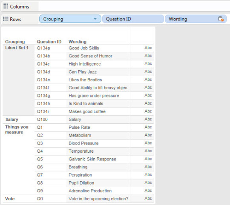Image resolution: width=230 pixels, height=205 pixels.
Task: Click the Grouping column header
Action: coord(15,42)
